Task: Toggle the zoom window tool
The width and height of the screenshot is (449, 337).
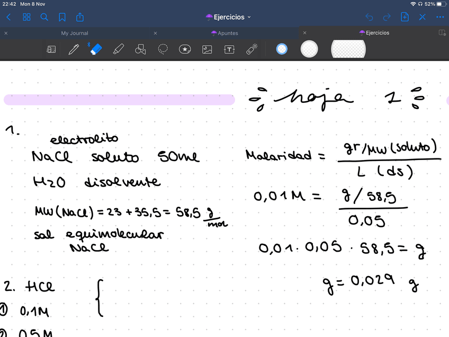Action: pyautogui.click(x=51, y=49)
